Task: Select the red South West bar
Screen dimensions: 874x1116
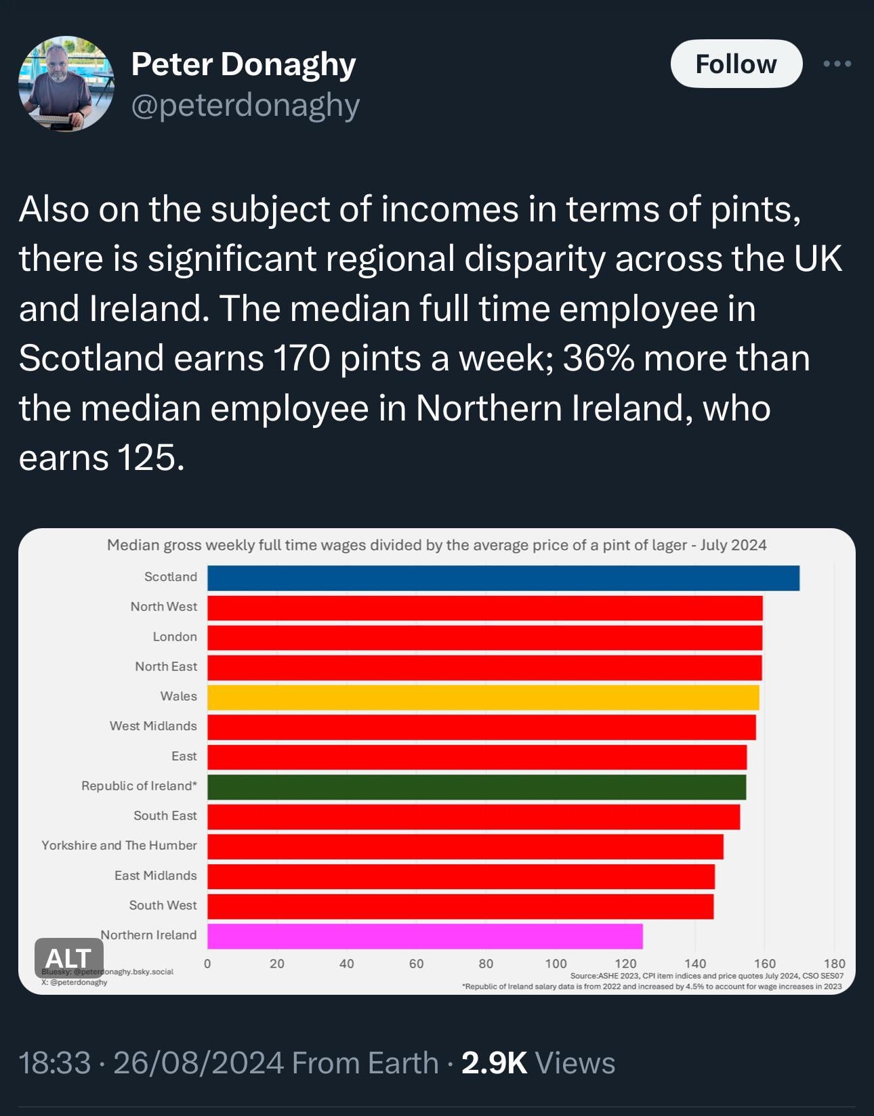Action: [x=460, y=906]
